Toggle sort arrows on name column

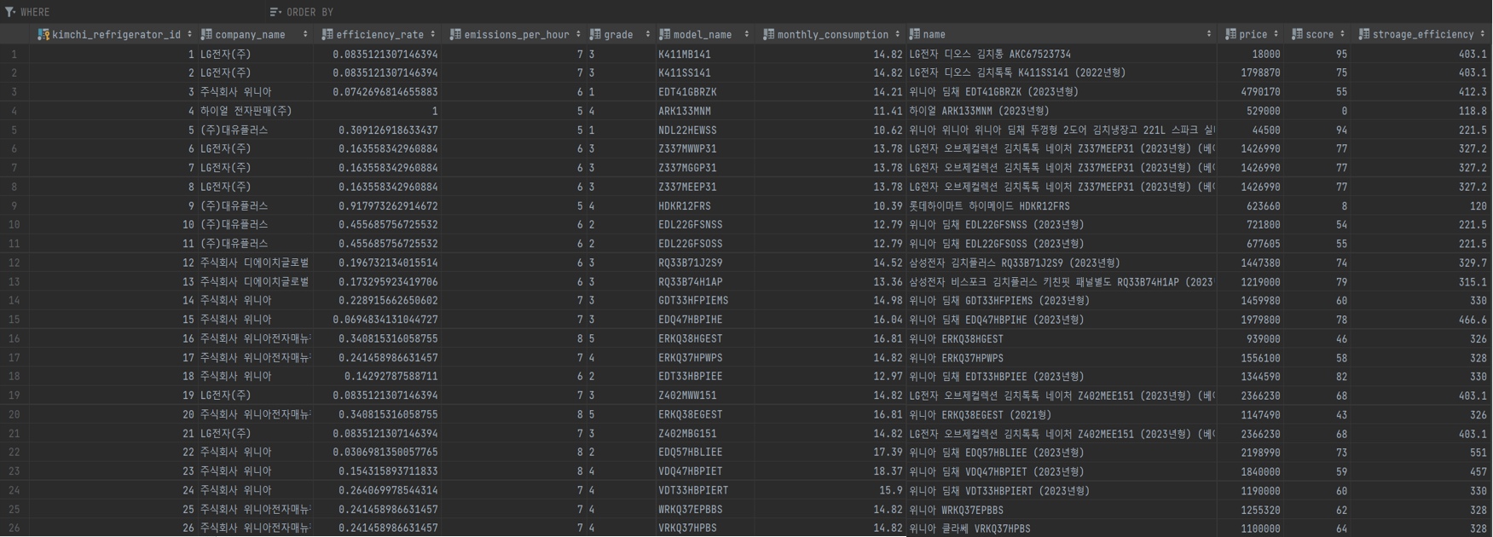coord(1208,34)
